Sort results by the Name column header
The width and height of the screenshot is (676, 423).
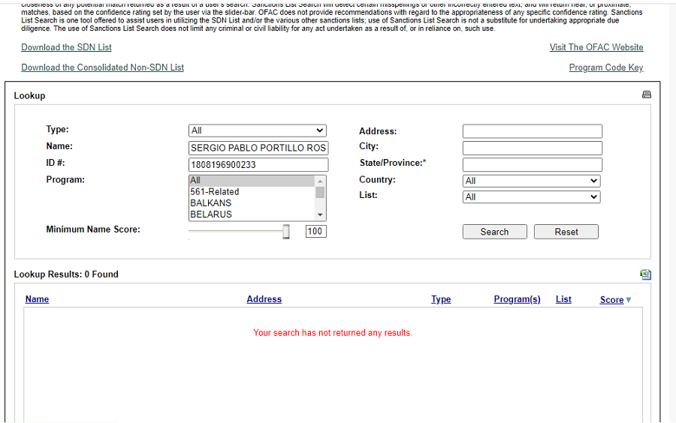pos(37,299)
